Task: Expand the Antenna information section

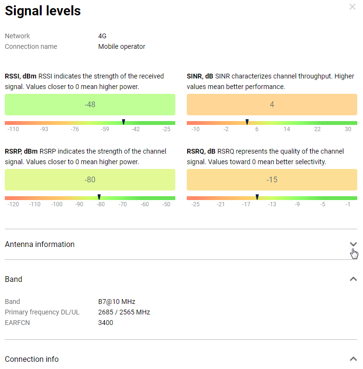Action: click(x=353, y=244)
